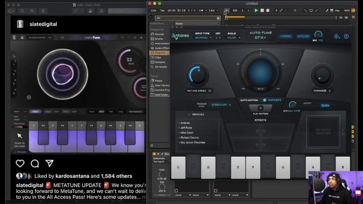Viewport: 363px width, 204px height.
Task: Toggle the draw mode pencil in Ableton
Action: [x=327, y=10]
